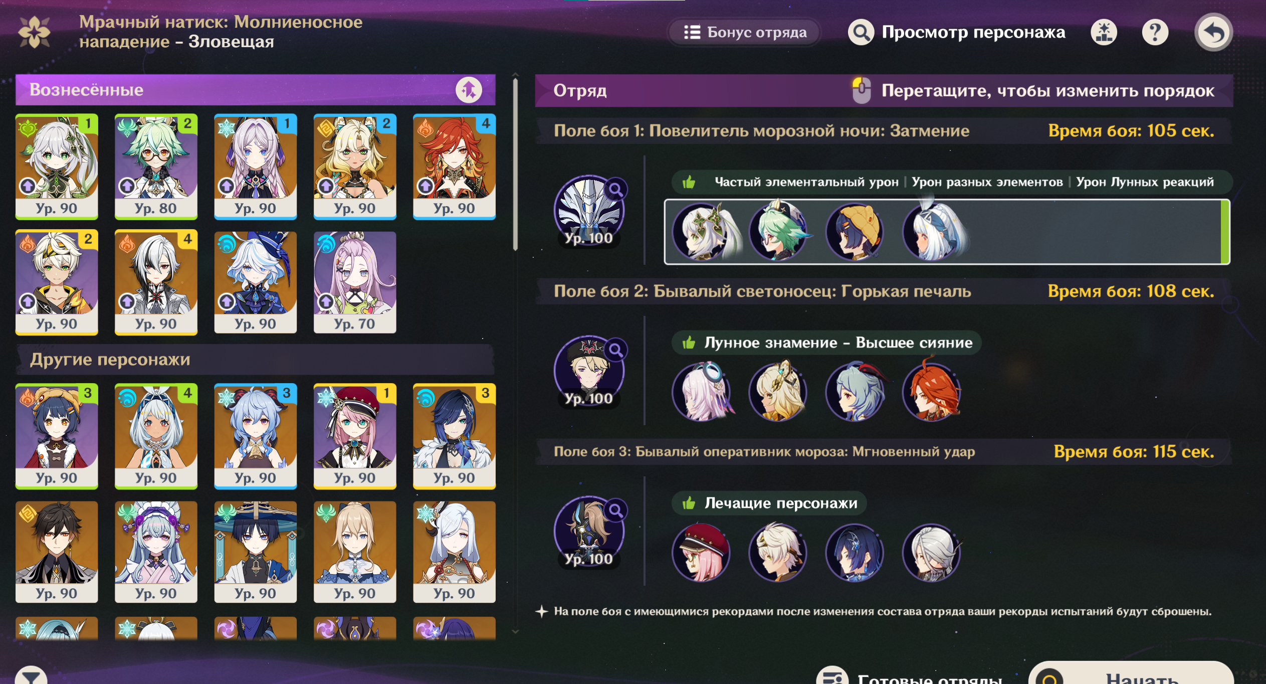Open the question mark help icon
The height and width of the screenshot is (684, 1266).
pyautogui.click(x=1155, y=33)
